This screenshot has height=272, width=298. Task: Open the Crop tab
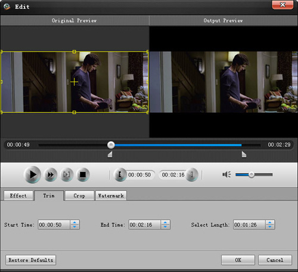[x=79, y=196]
